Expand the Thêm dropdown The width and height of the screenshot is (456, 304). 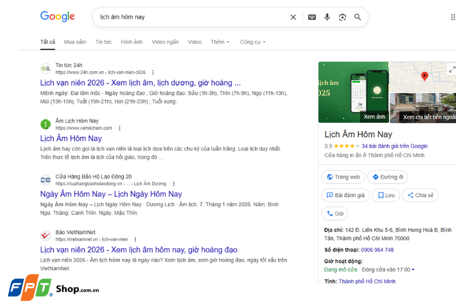[x=220, y=42]
